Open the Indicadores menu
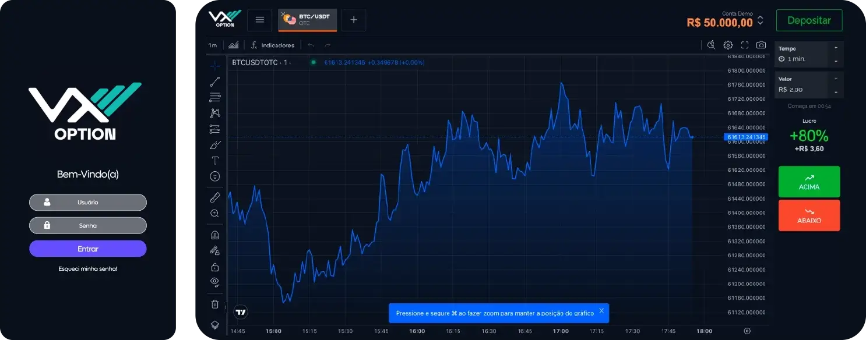The height and width of the screenshot is (340, 866). point(273,45)
